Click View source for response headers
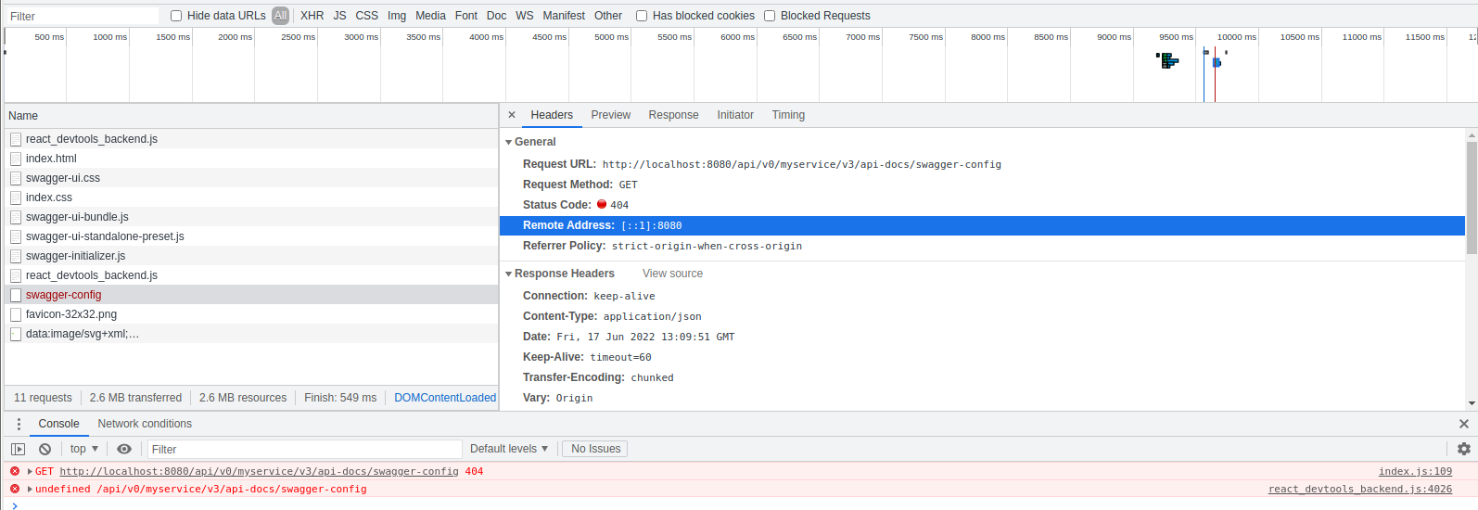The width and height of the screenshot is (1478, 510). click(x=672, y=274)
